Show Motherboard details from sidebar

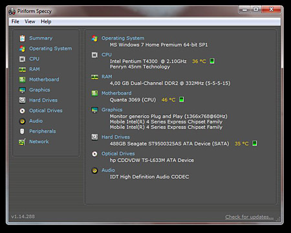tap(44, 80)
